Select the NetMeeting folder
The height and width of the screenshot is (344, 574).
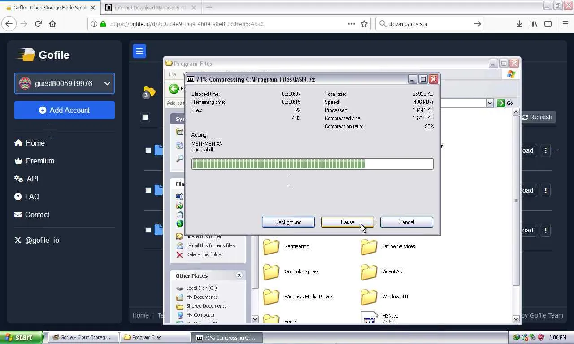286,246
